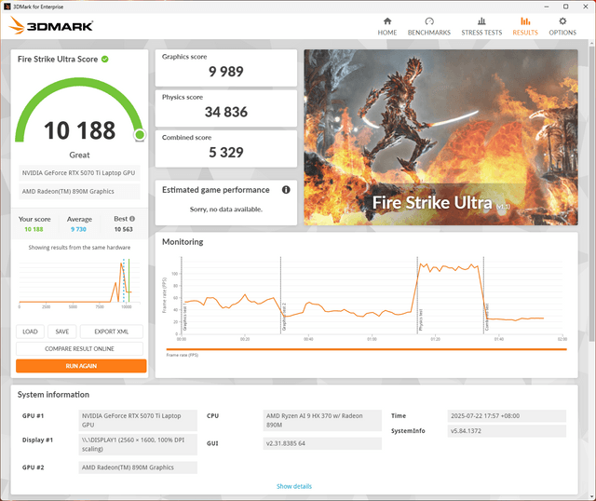Click the GPU #1 value in System information

click(x=138, y=420)
